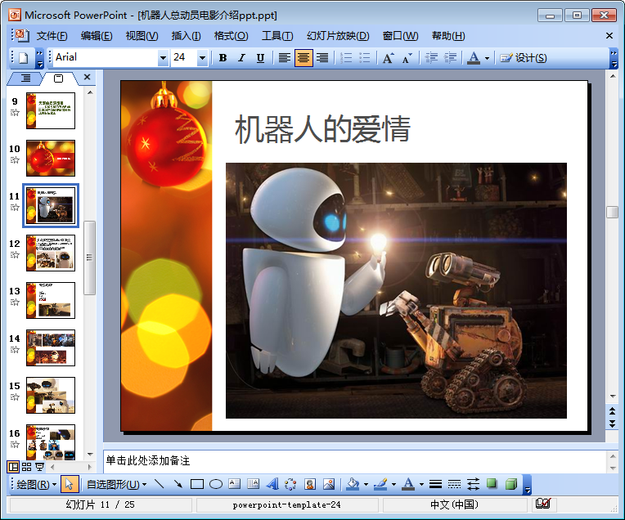Viewport: 625px width, 520px height.
Task: Align text right
Action: click(322, 58)
